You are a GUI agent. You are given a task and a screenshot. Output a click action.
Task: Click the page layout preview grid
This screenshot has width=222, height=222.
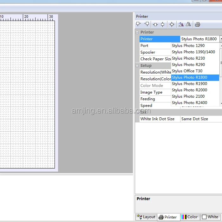pos(27,95)
